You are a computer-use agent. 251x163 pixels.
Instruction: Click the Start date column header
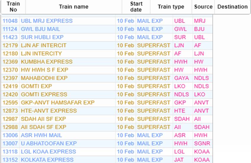click(136, 7)
